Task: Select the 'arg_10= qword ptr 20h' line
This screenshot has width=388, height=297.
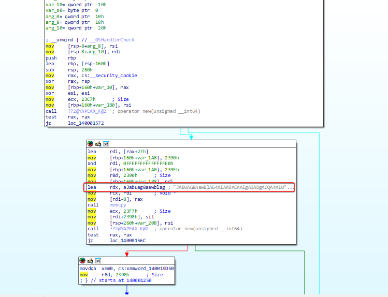Action: [76, 28]
